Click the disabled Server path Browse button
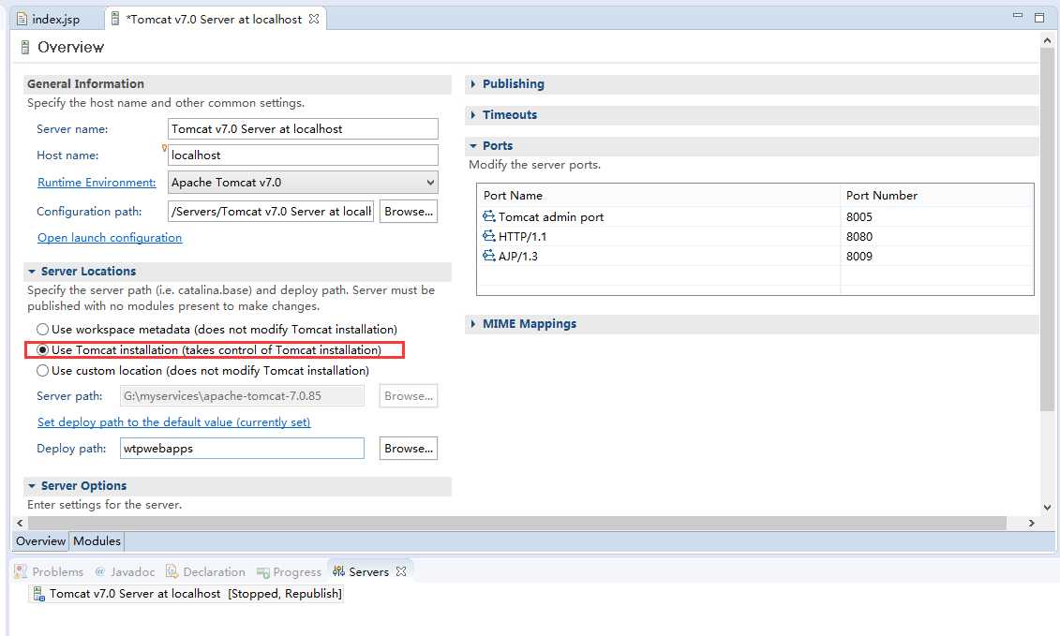Image resolution: width=1060 pixels, height=636 pixels. 409,396
